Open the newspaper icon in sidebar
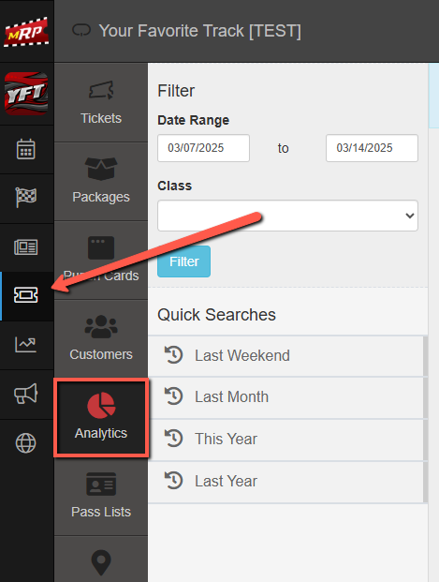 tap(26, 247)
